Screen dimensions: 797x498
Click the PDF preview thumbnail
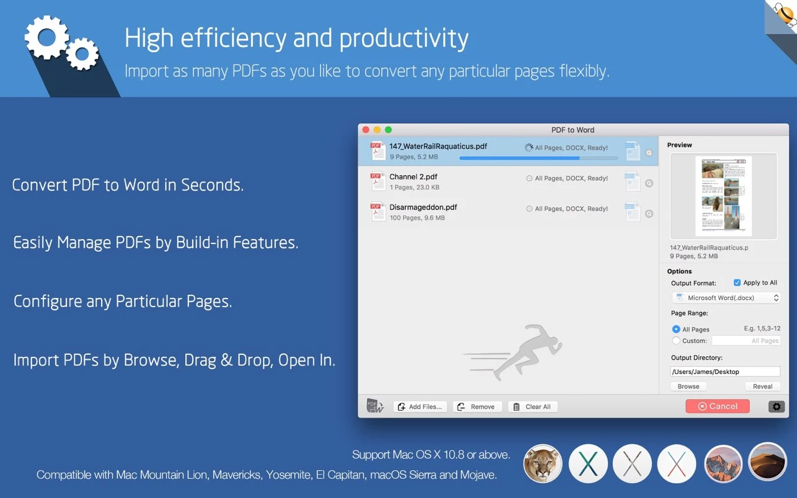[723, 196]
